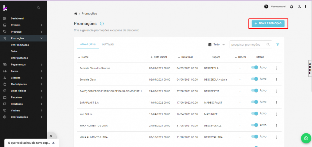Open the Tudo date filter dropdown
The width and height of the screenshot is (312, 147).
217,45
